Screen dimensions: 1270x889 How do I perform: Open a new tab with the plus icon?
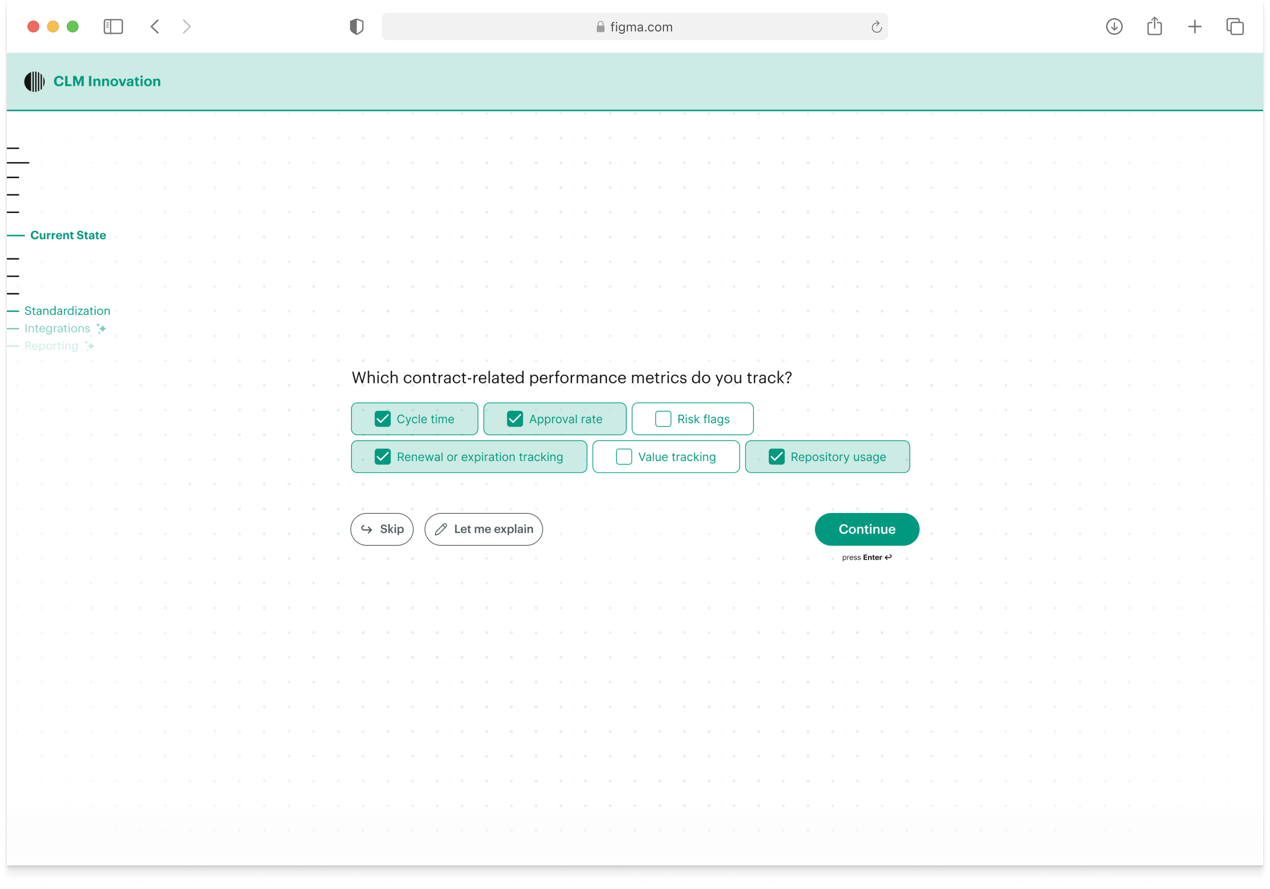[x=1195, y=27]
